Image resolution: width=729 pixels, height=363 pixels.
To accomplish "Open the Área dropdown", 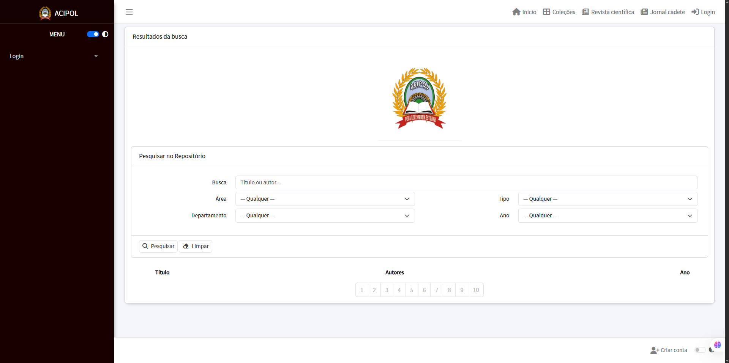I will (325, 199).
